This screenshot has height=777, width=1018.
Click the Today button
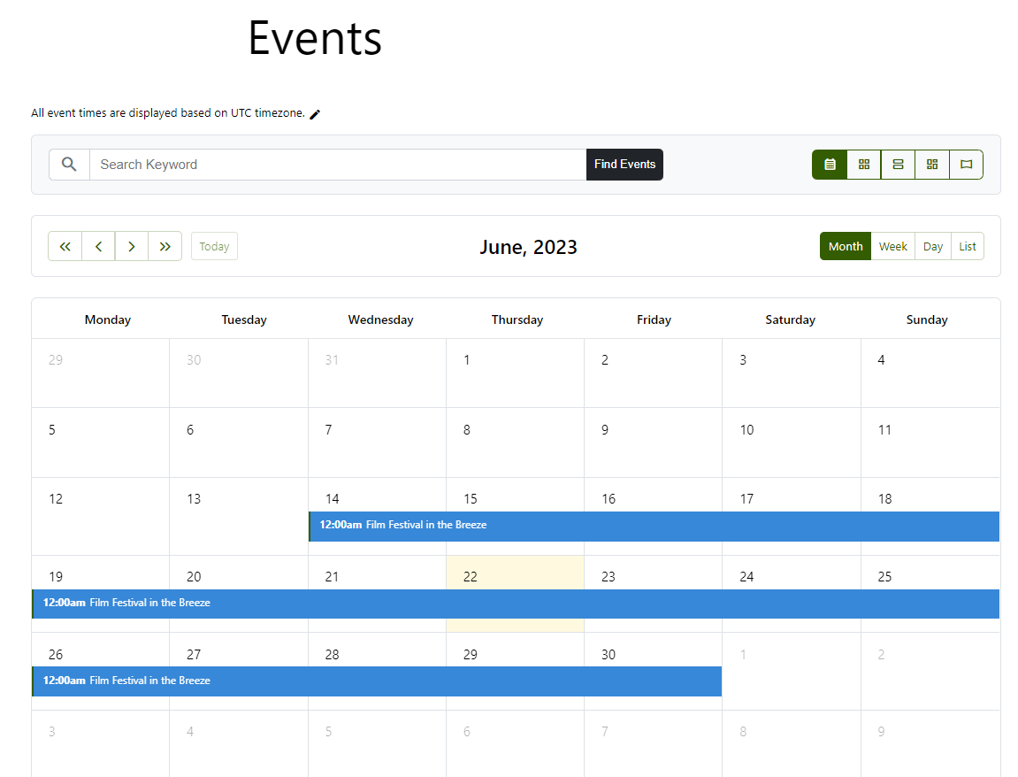pyautogui.click(x=214, y=246)
